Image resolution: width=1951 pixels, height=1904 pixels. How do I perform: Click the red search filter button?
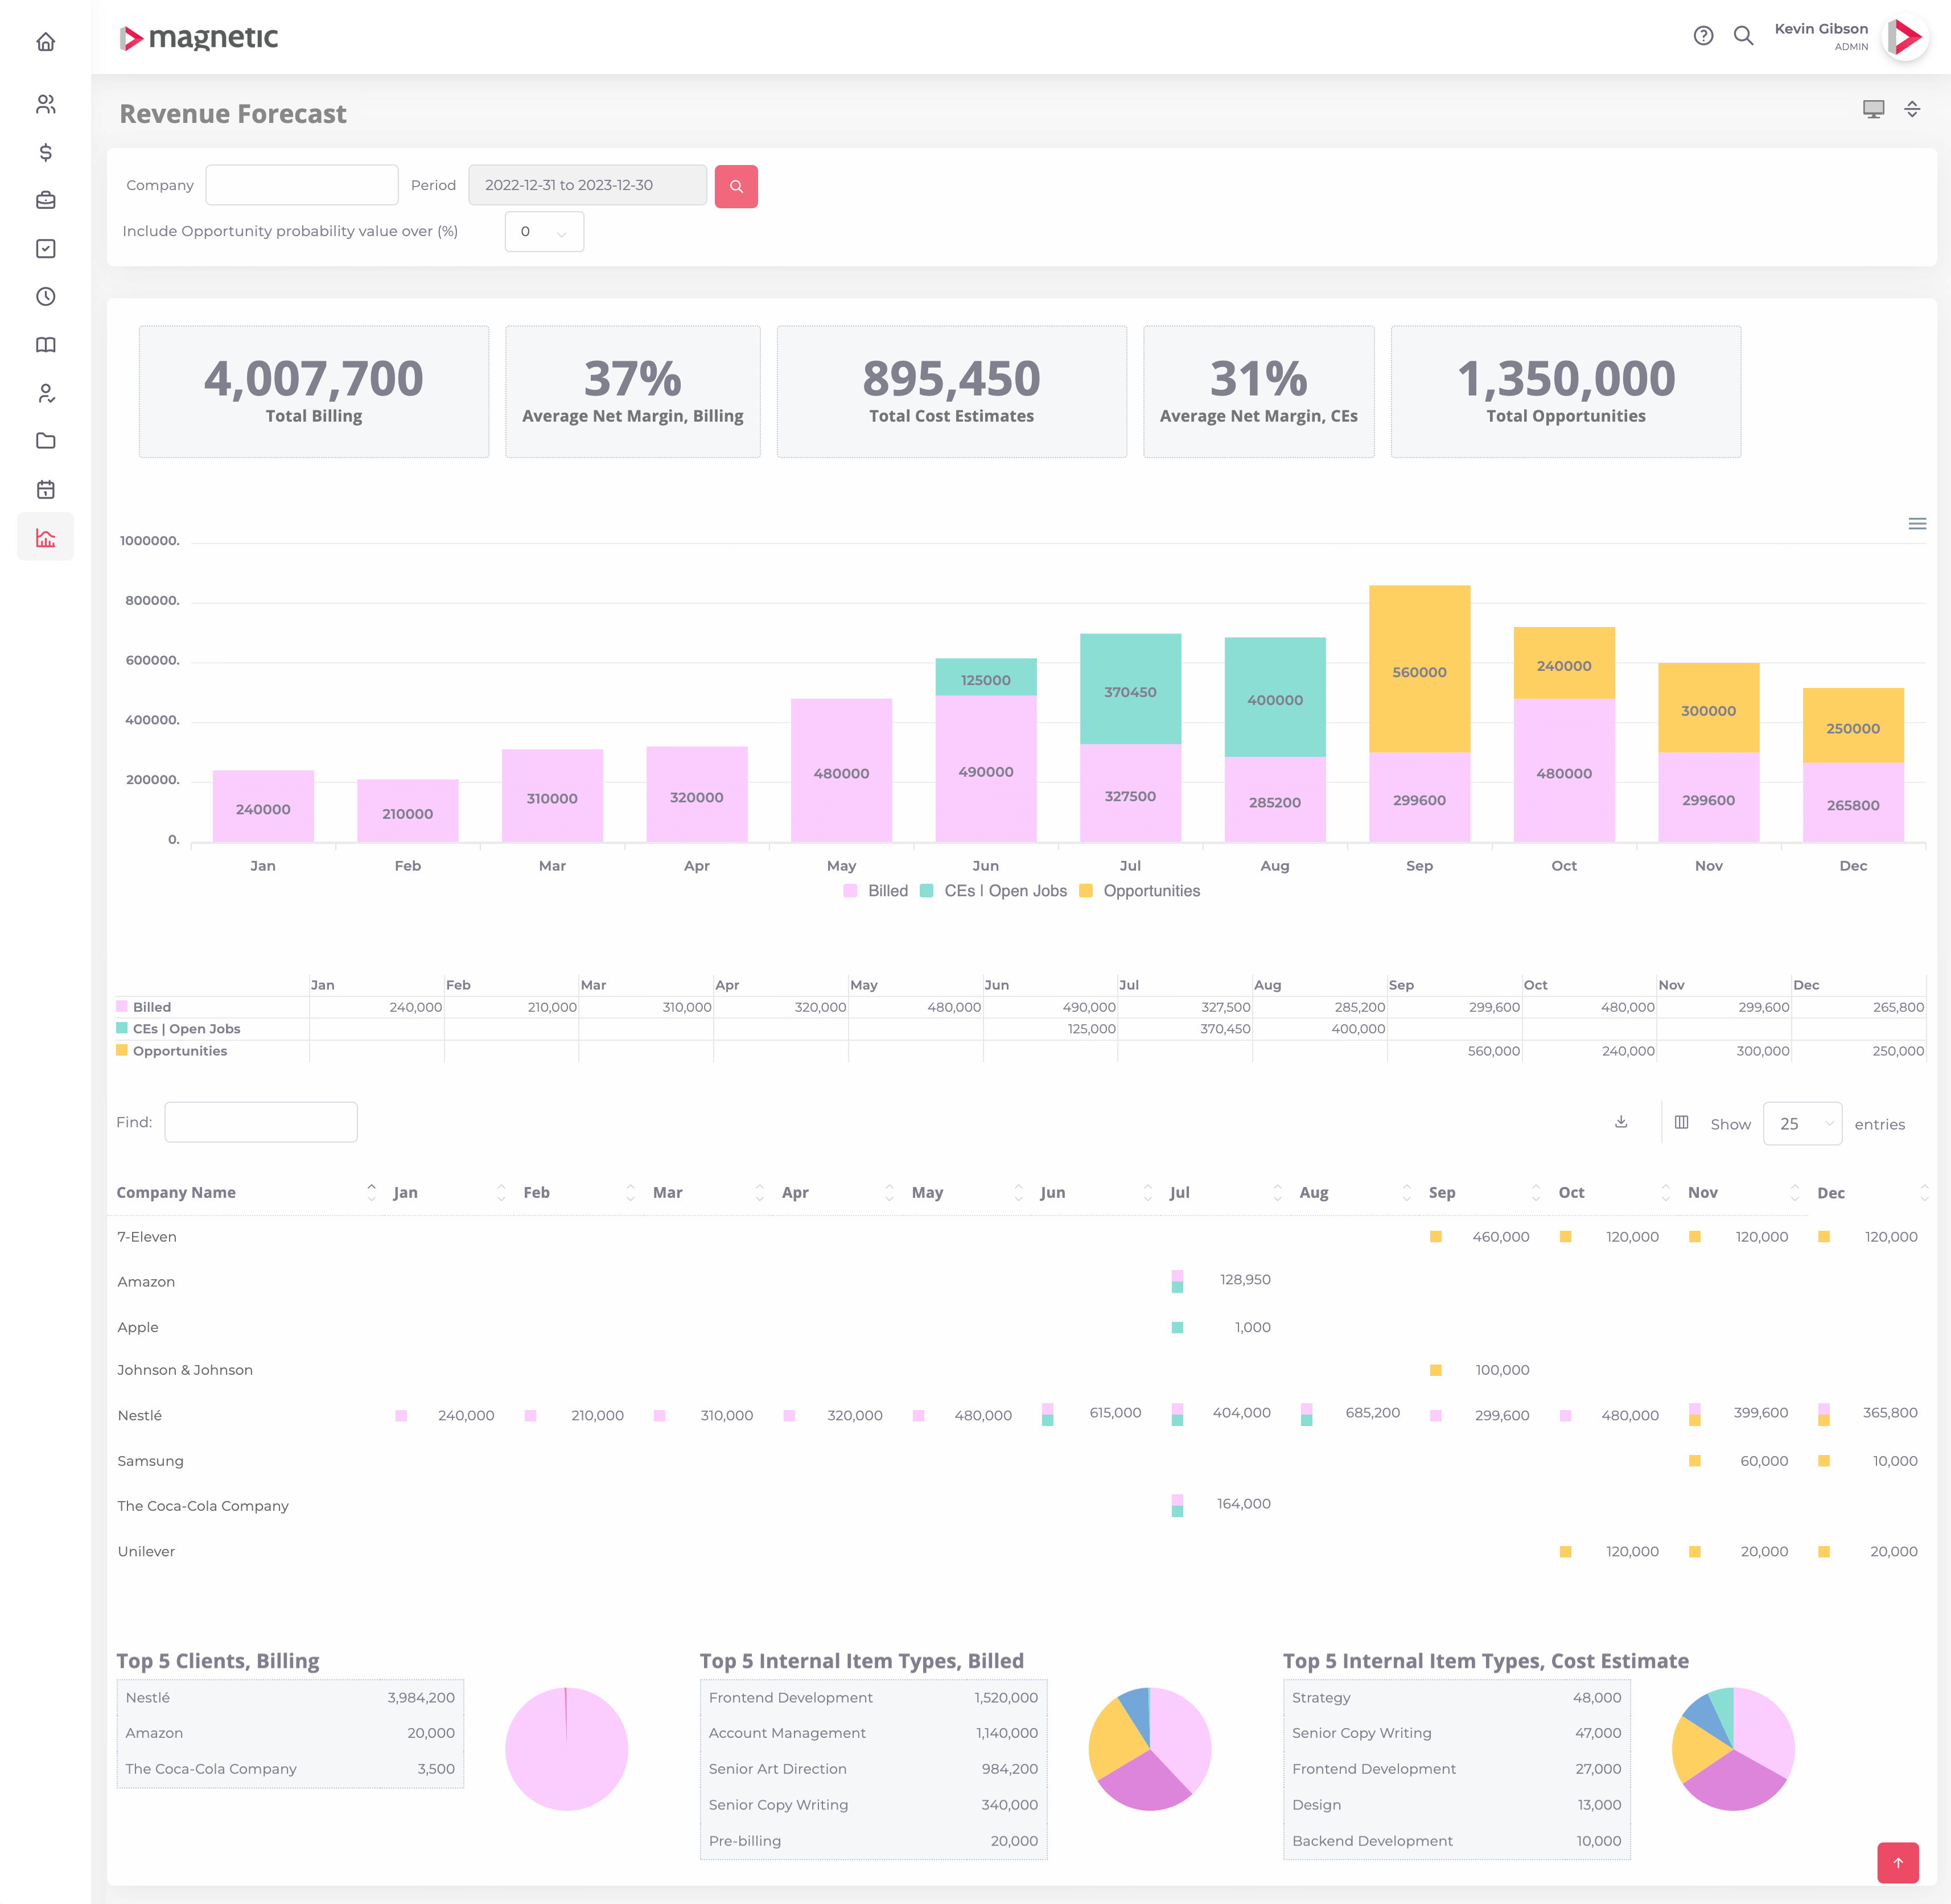736,186
